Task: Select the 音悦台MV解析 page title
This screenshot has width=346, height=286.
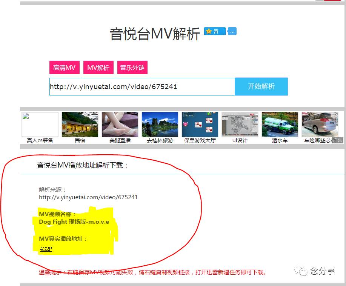Action: (x=155, y=34)
